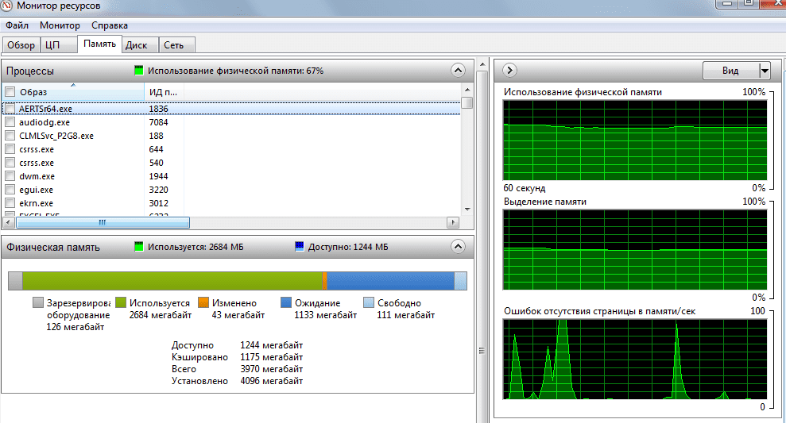Select all processes with 'Образ' header checkbox
Screen dimensions: 786x423
(10, 92)
